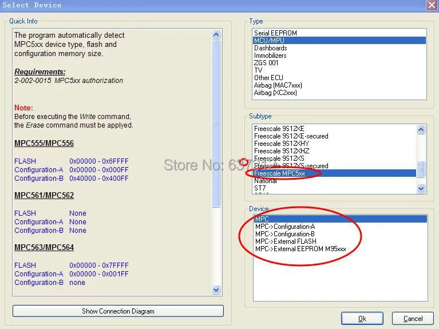Image resolution: width=439 pixels, height=329 pixels.
Task: Click 2-002-0015 MPC5xx authorization text
Action: click(69, 81)
